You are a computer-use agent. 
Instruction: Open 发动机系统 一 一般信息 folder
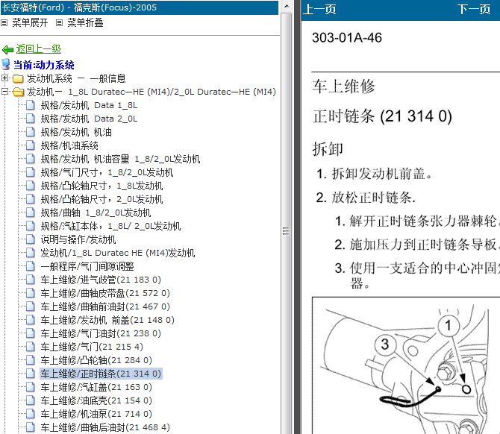(76, 78)
